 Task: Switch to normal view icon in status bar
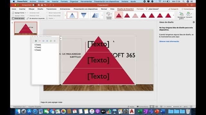(152, 107)
